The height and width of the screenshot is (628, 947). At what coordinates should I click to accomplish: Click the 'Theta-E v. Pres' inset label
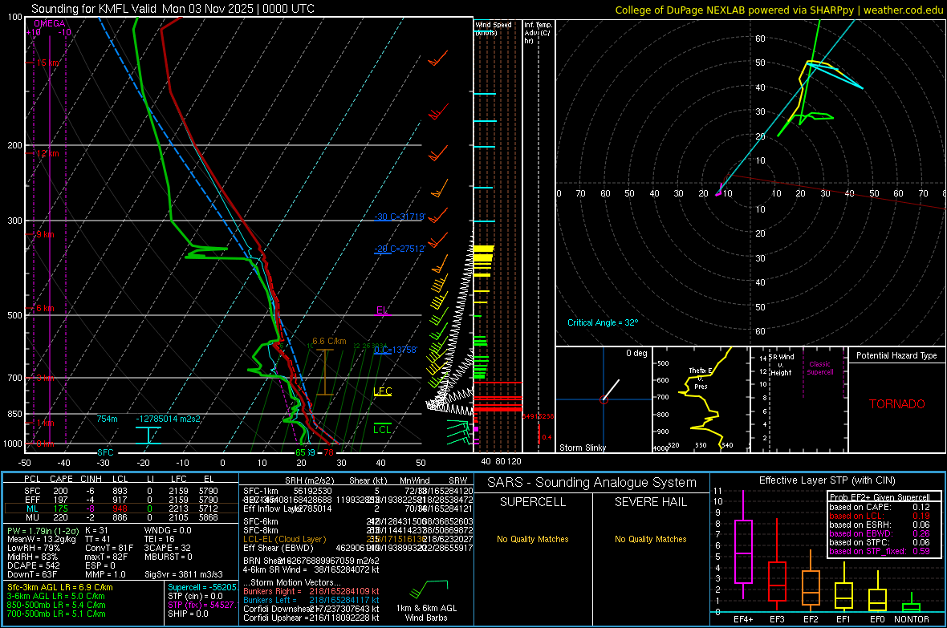[701, 378]
